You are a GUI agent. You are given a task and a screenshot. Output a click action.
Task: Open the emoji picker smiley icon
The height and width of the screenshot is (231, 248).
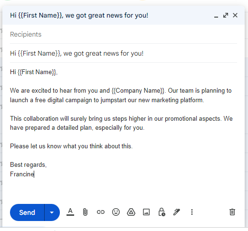point(116,212)
